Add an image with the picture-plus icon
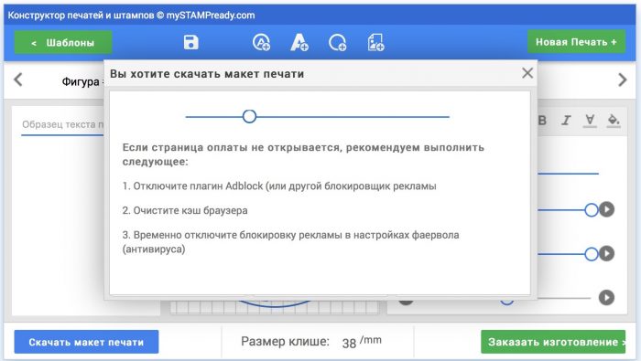Screen dimensions: 641x361 [375, 42]
